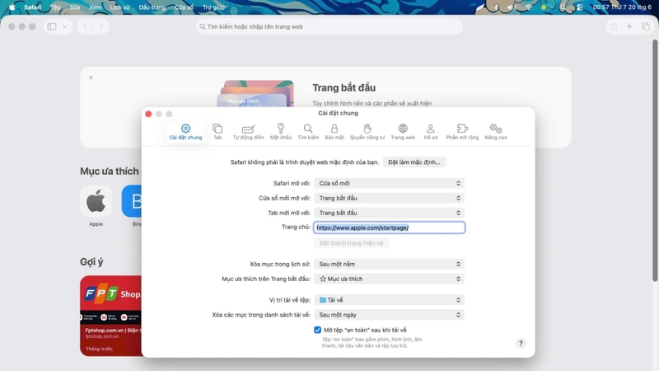659x371 pixels.
Task: Expand Xóa các mục trong danh sách tải về dropdown
Action: (x=389, y=315)
